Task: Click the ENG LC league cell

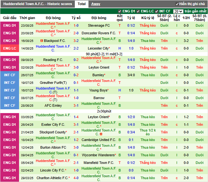Action: point(10,48)
